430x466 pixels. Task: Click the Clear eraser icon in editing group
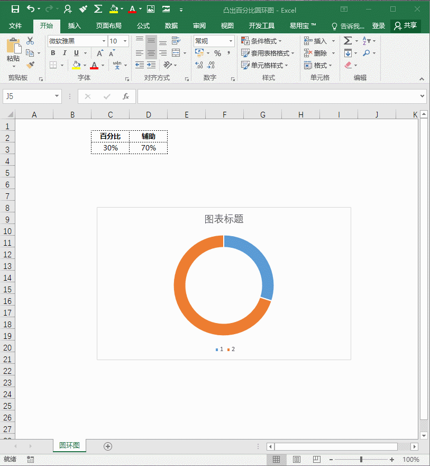(348, 65)
